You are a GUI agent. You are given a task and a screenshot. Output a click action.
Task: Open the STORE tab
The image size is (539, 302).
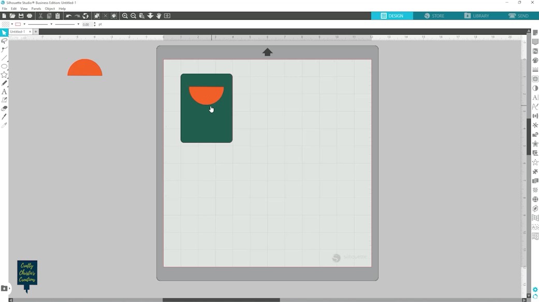(x=434, y=16)
